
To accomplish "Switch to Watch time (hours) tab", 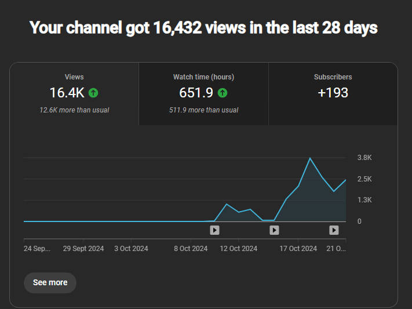I will (x=203, y=94).
